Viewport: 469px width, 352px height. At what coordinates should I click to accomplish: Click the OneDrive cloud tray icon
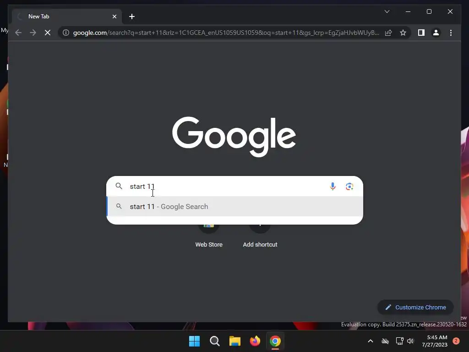[x=385, y=341]
